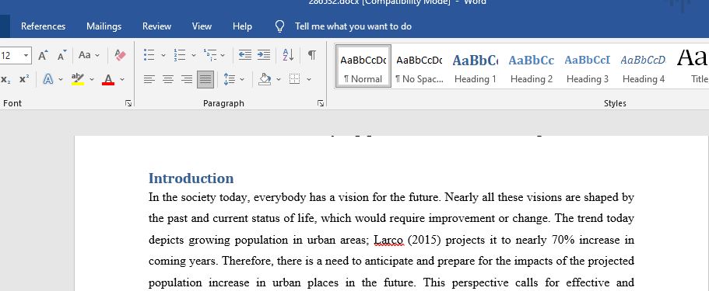Start a bulleted list

[149, 56]
